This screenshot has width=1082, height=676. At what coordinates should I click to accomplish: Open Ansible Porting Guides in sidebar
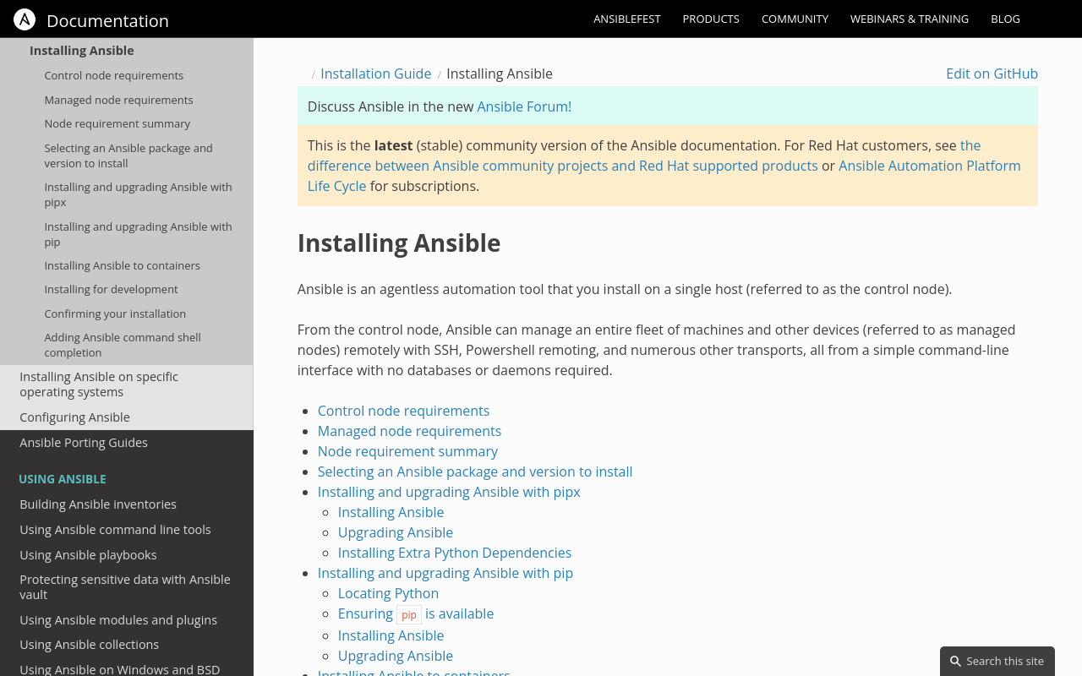[84, 443]
